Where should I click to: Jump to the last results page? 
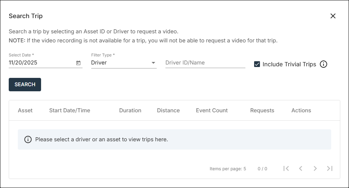click(330, 168)
